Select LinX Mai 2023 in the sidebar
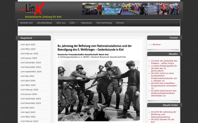198x123 pixels. (x=27, y=108)
